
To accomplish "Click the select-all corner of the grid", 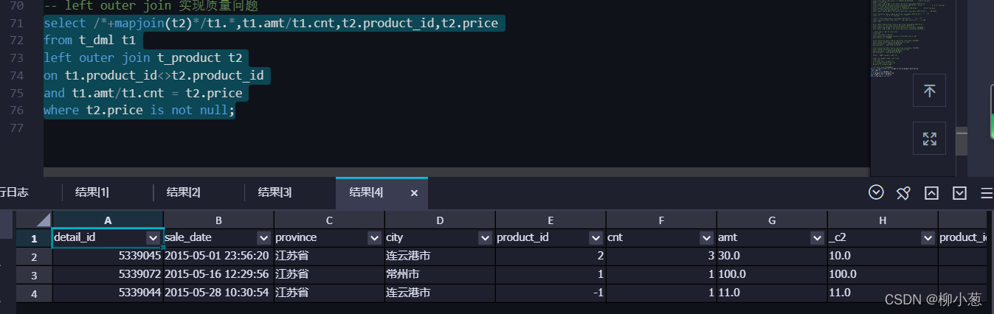I will point(35,220).
